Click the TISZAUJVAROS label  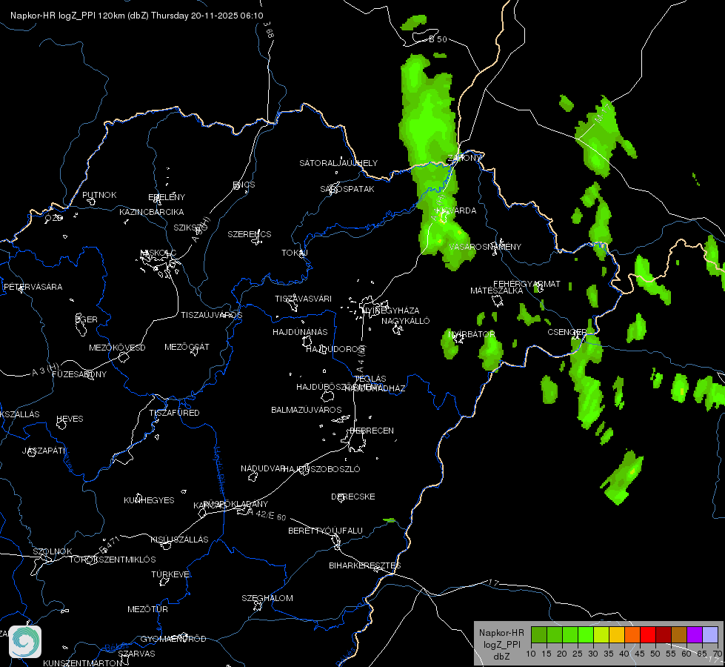[x=212, y=315]
